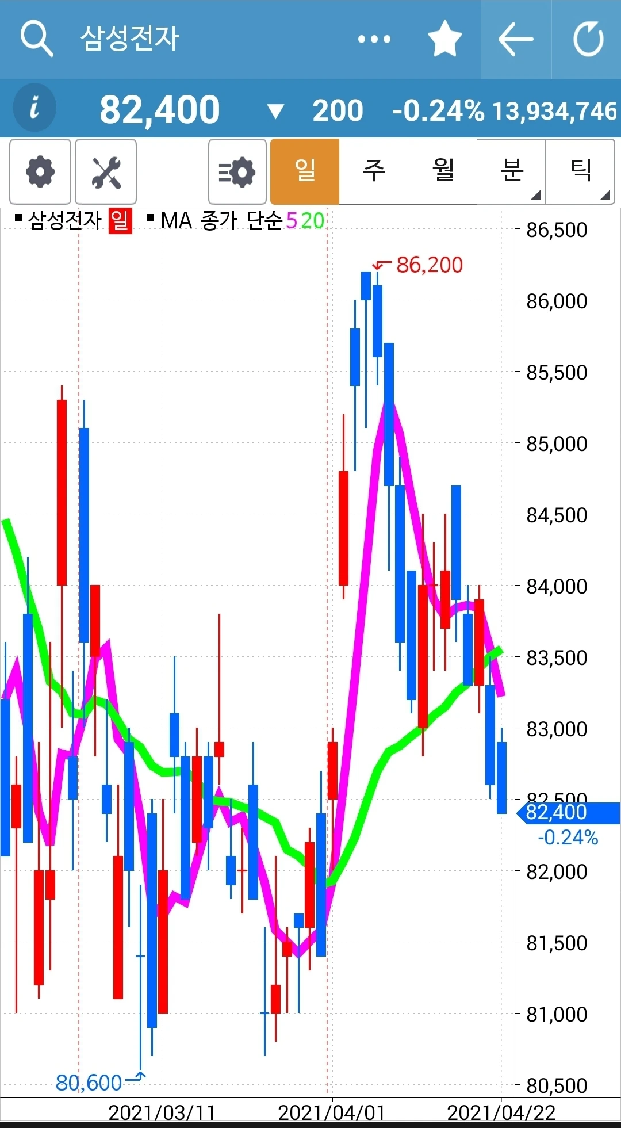Open the stock info 'i' icon
Image resolution: width=621 pixels, height=1128 pixels.
coord(34,108)
